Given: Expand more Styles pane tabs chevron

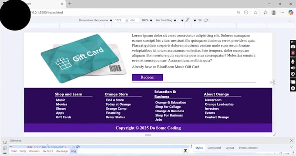Looking at the screenshot, I should (x=291, y=147).
